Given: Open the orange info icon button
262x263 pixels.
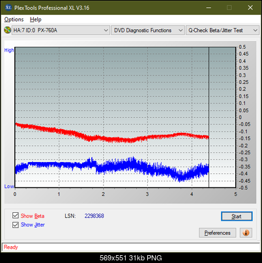Looking at the screenshot, I should (246, 233).
